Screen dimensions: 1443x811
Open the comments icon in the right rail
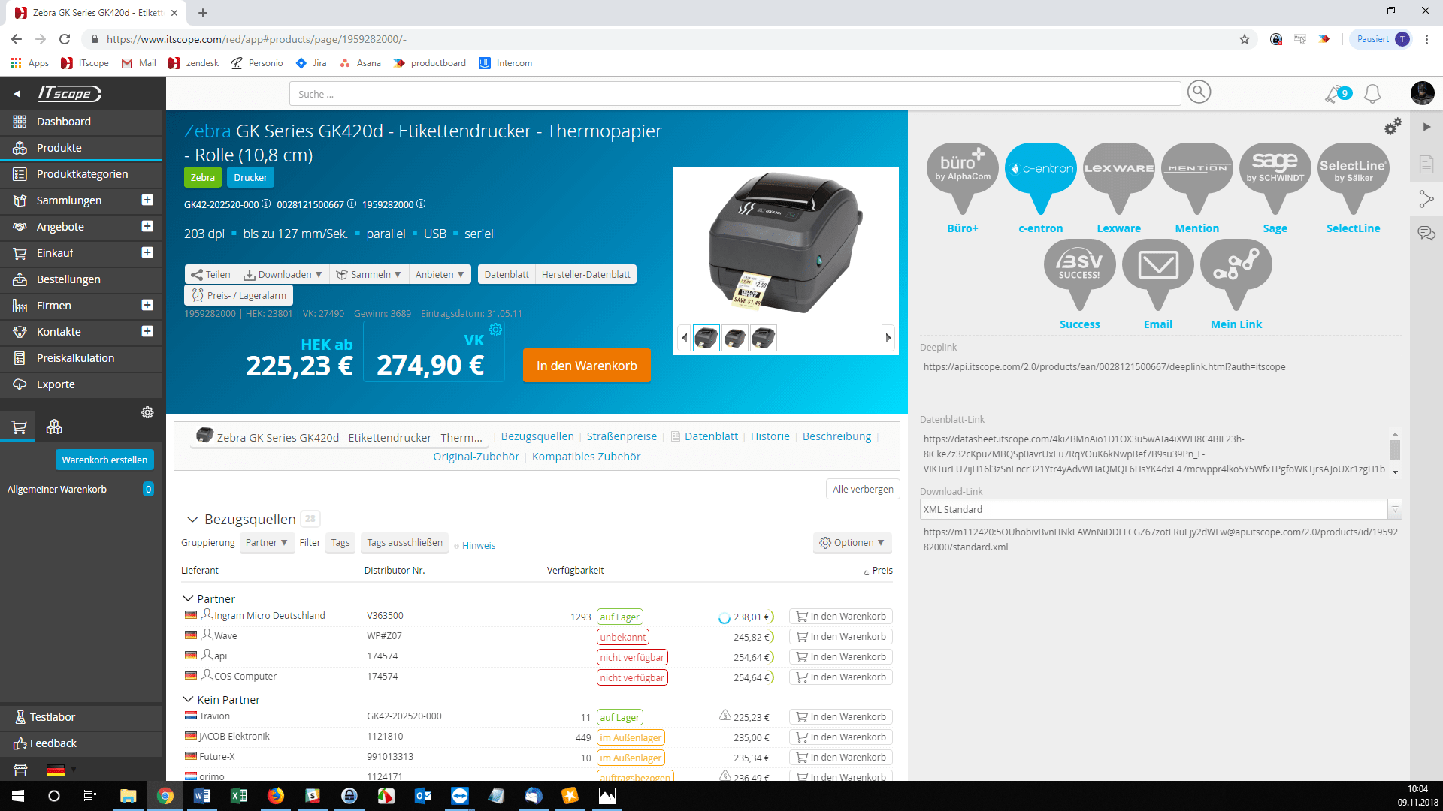point(1426,234)
